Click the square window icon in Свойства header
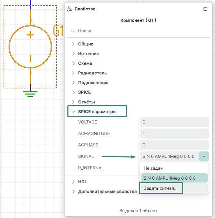Screen dimensions: 215x218 [205, 9]
